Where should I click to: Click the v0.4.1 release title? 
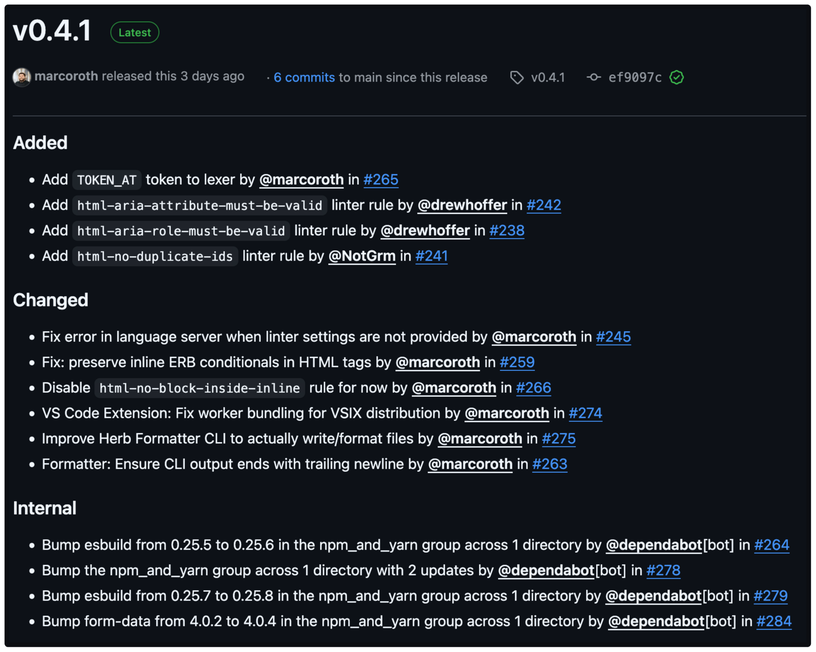click(x=52, y=31)
